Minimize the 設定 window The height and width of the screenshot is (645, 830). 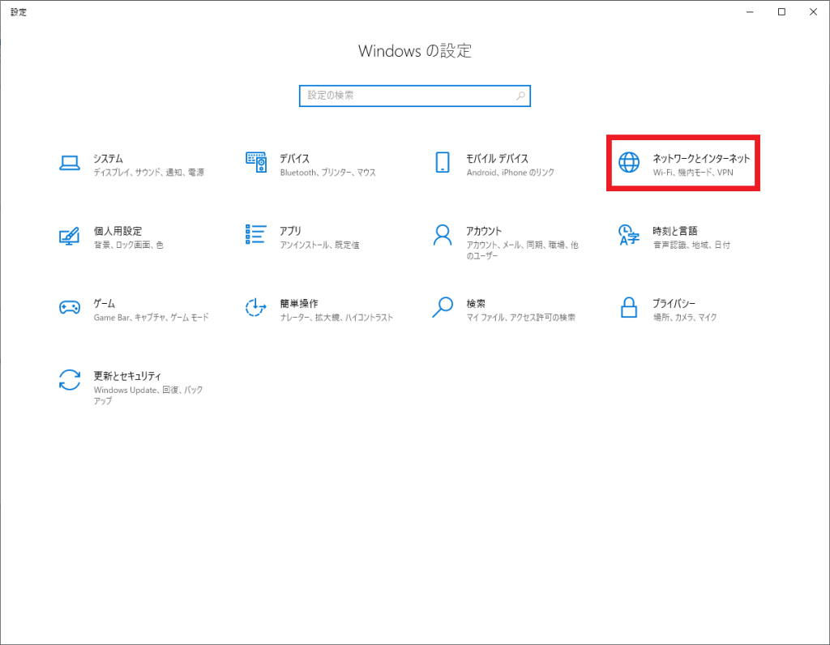[750, 11]
